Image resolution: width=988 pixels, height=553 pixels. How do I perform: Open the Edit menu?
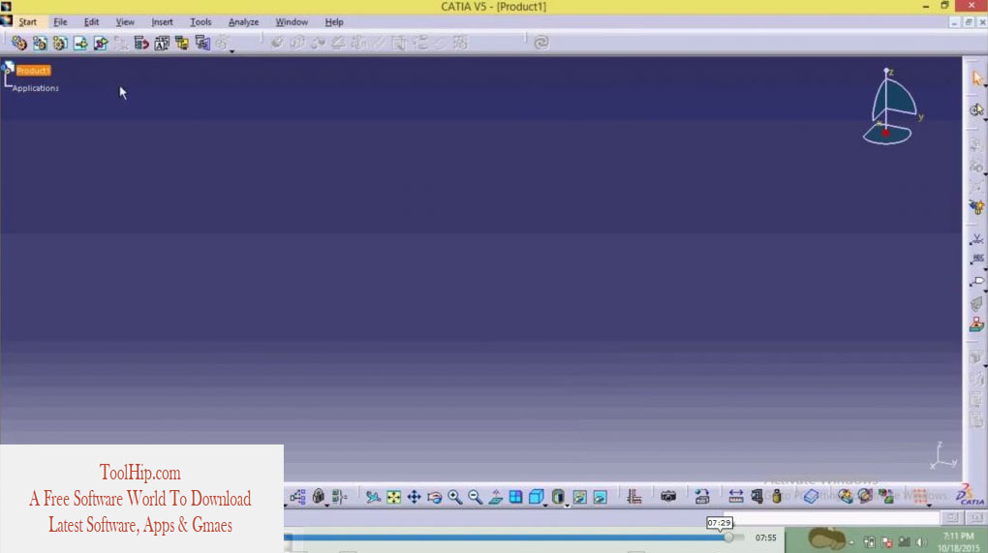[91, 22]
